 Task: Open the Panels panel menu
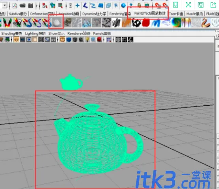(102, 33)
